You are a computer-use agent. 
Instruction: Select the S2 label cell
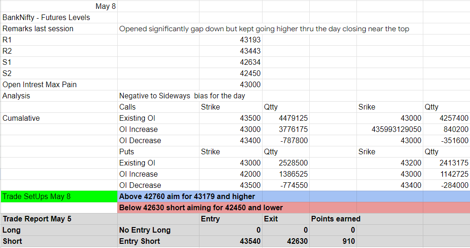[59, 74]
